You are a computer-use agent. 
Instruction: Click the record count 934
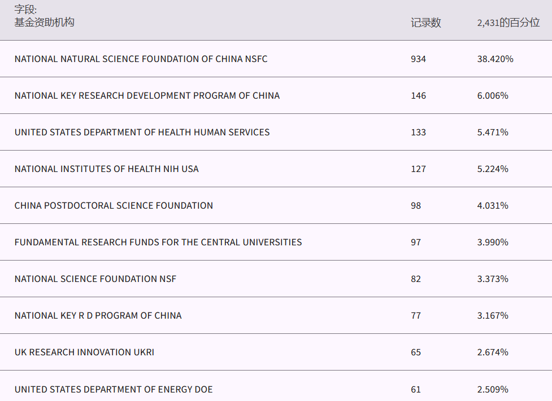(x=418, y=59)
